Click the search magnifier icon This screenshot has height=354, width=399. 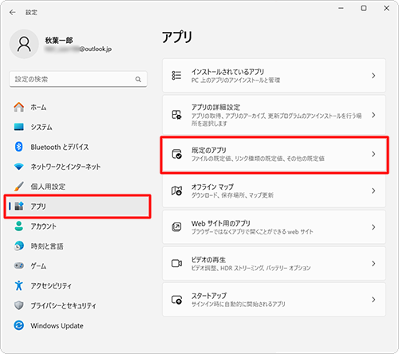(x=138, y=79)
